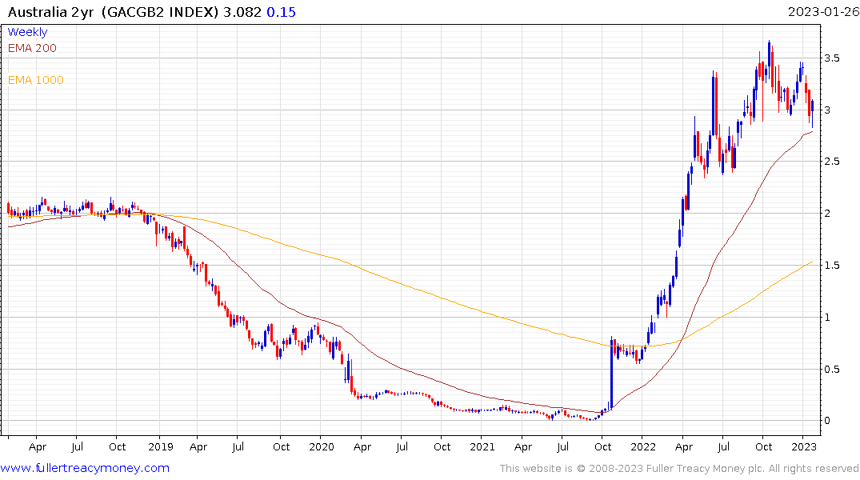Image resolution: width=860 pixels, height=480 pixels.
Task: Click the 2020 x-axis label
Action: (x=322, y=446)
